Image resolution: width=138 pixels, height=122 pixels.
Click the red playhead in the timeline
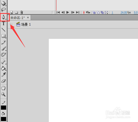pyautogui.click(x=56, y=5)
